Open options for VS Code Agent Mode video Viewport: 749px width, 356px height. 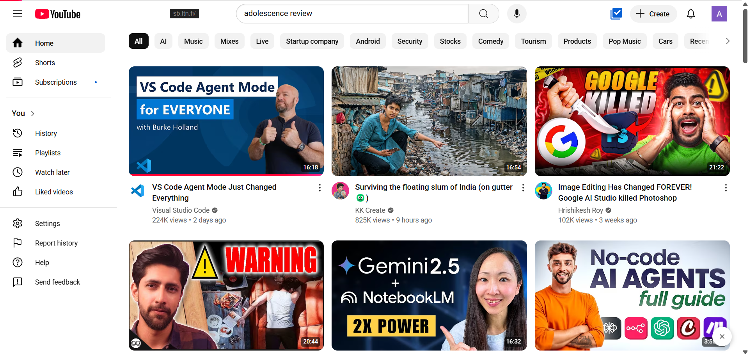pyautogui.click(x=320, y=188)
